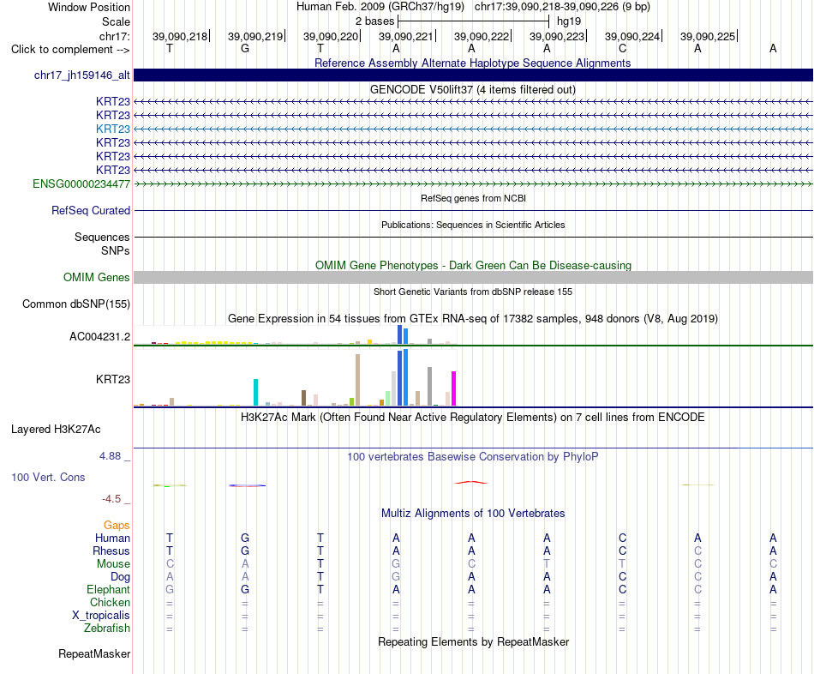Click the red PhyloP conservation peak
This screenshot has width=814, height=674.
tap(471, 482)
